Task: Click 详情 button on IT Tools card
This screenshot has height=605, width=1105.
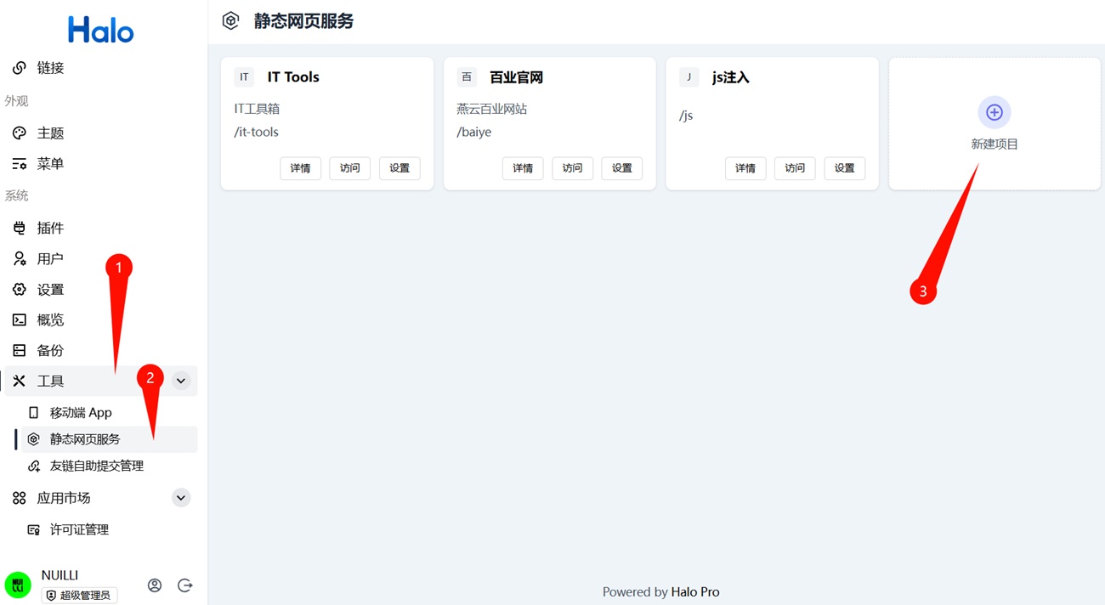Action: 300,168
